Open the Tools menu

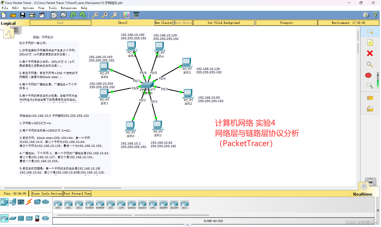click(x=53, y=8)
